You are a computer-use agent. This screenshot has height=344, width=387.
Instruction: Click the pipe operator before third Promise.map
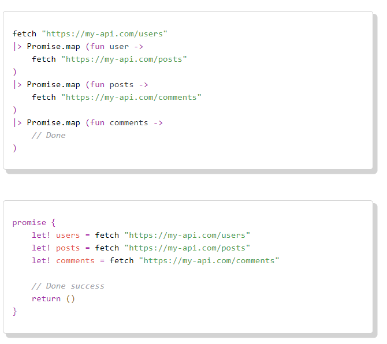tap(17, 123)
